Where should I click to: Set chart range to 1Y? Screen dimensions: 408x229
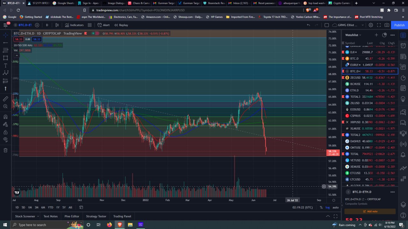(x=58, y=207)
